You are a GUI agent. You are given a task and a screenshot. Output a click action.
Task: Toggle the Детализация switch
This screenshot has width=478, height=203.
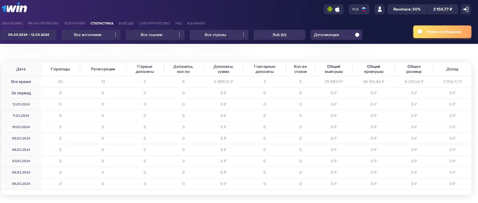pyautogui.click(x=357, y=35)
